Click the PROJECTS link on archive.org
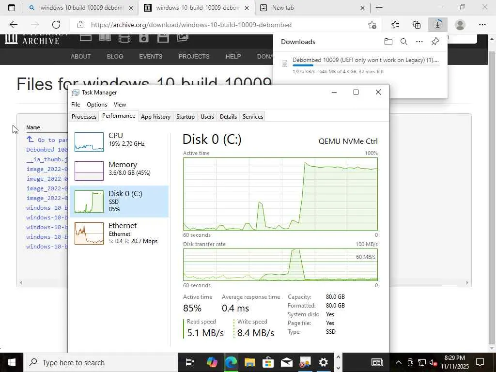The image size is (496, 372). [194, 57]
